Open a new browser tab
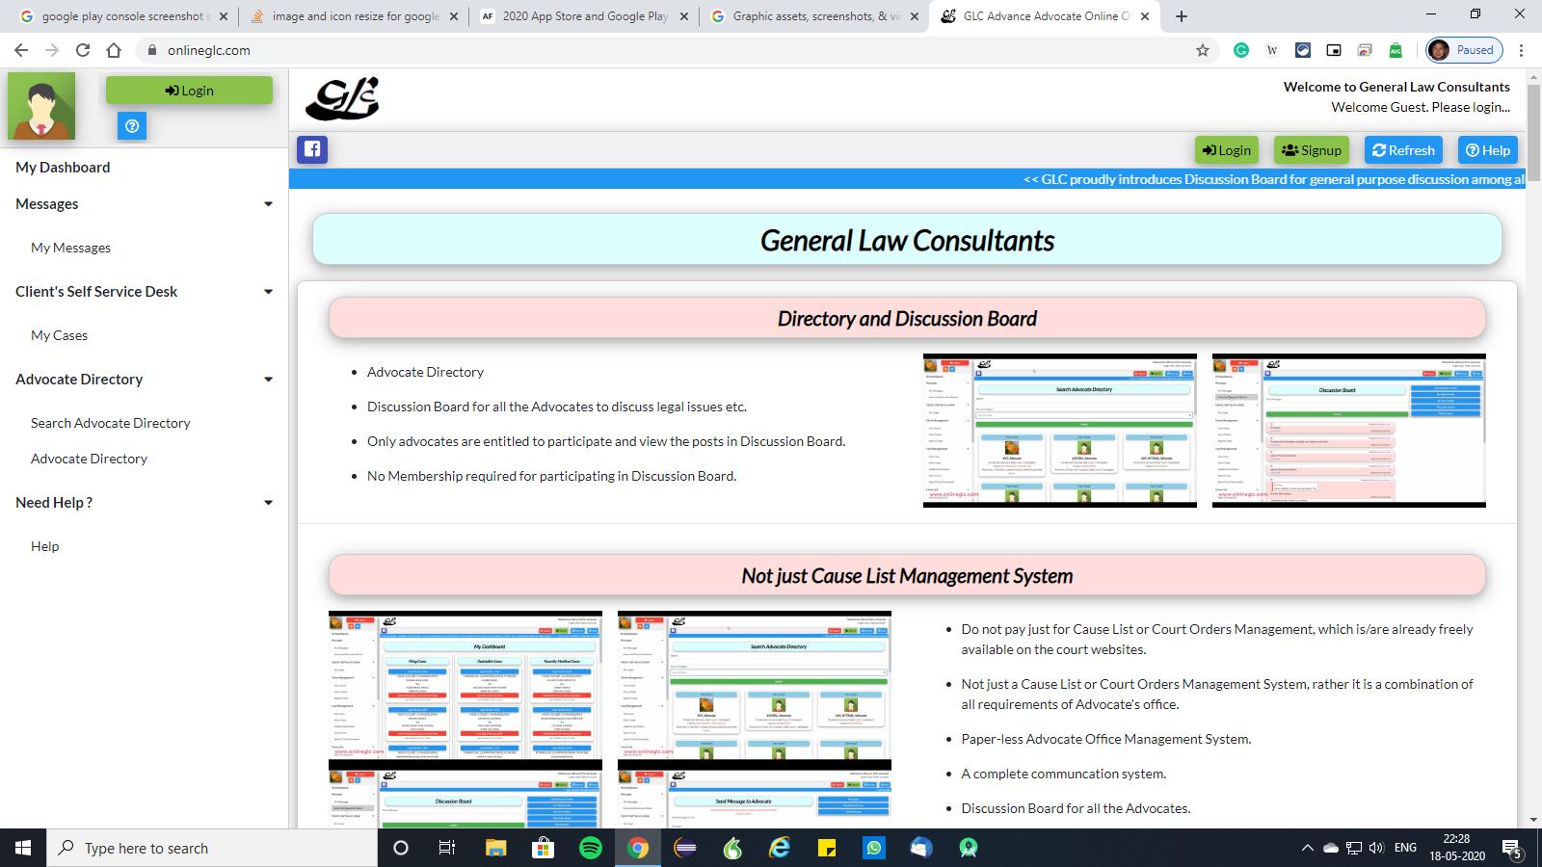1542x867 pixels. click(1182, 16)
